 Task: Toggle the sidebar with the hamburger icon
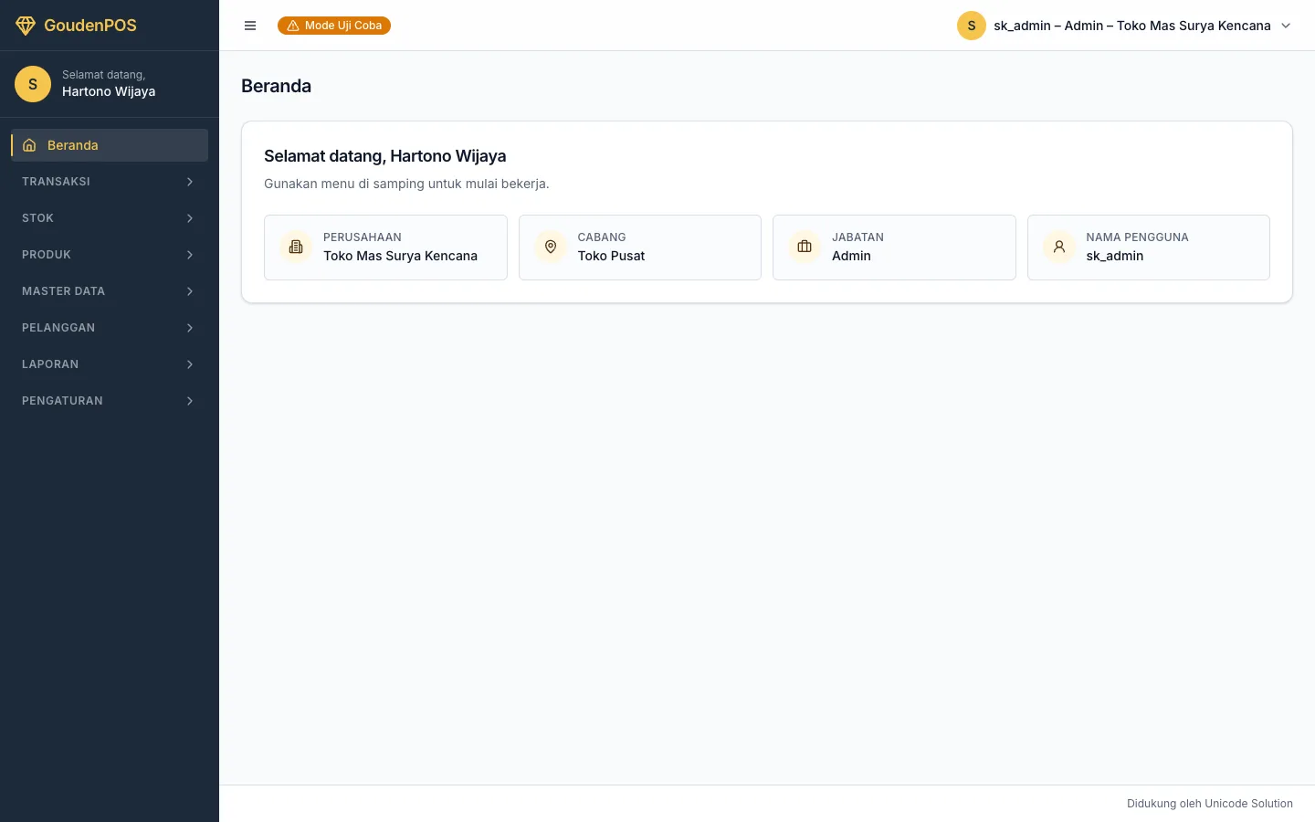[x=250, y=26]
